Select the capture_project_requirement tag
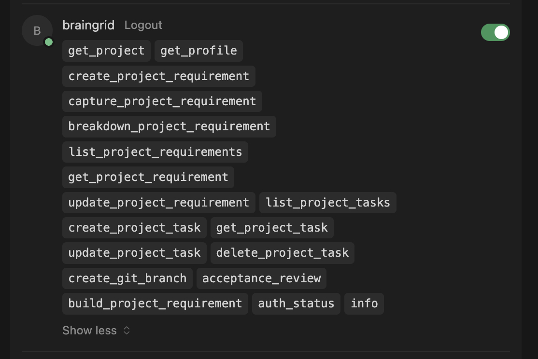This screenshot has height=359, width=538. [x=162, y=101]
